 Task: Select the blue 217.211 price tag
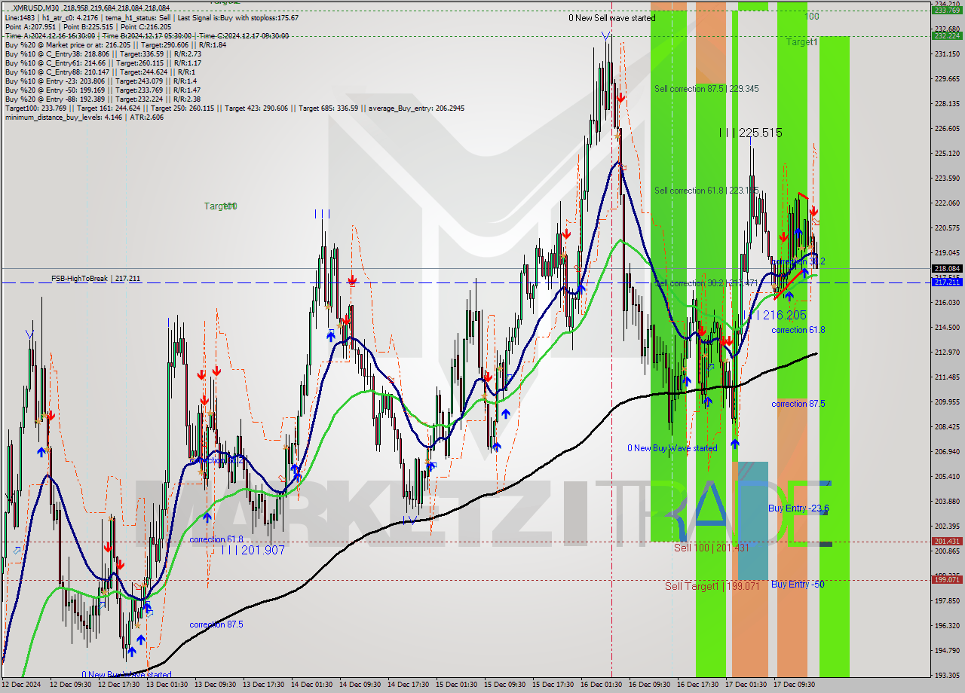coord(947,282)
